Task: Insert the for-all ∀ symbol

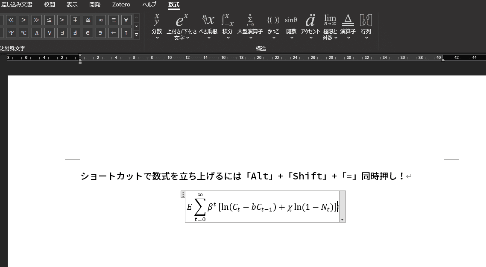Action: pos(126,20)
